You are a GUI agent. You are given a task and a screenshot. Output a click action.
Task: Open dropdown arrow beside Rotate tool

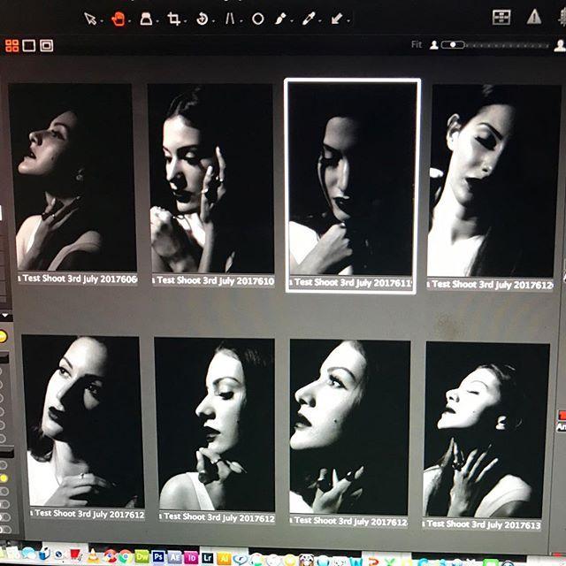214,21
